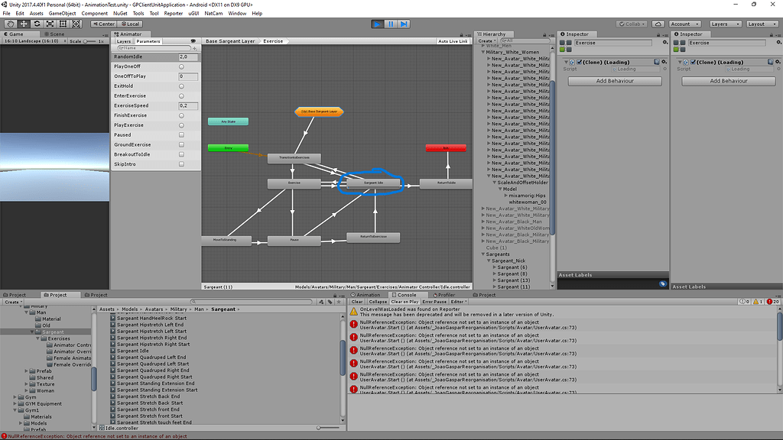This screenshot has width=783, height=440.
Task: Click the Step frame button
Action: tap(406, 24)
